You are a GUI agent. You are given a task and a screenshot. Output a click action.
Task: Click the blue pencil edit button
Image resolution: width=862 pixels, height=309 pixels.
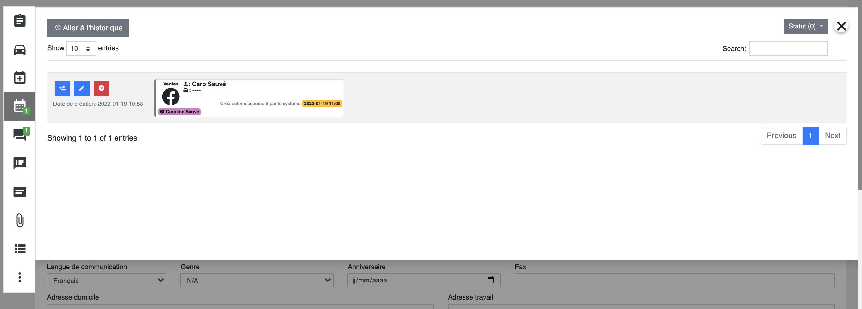pyautogui.click(x=82, y=88)
